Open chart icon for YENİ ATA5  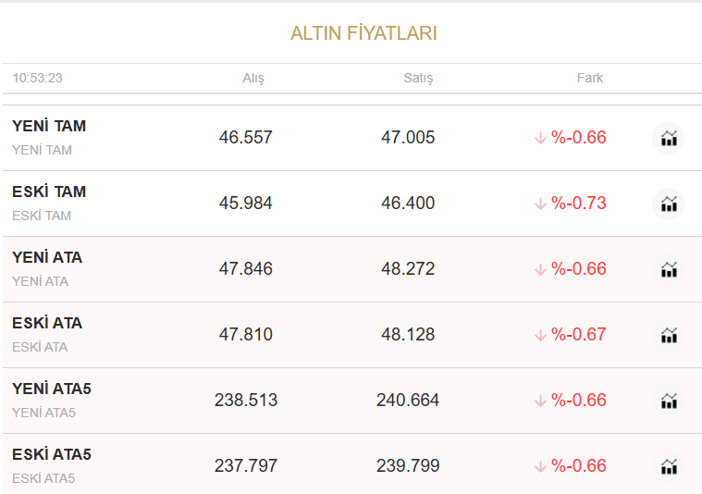pos(669,401)
